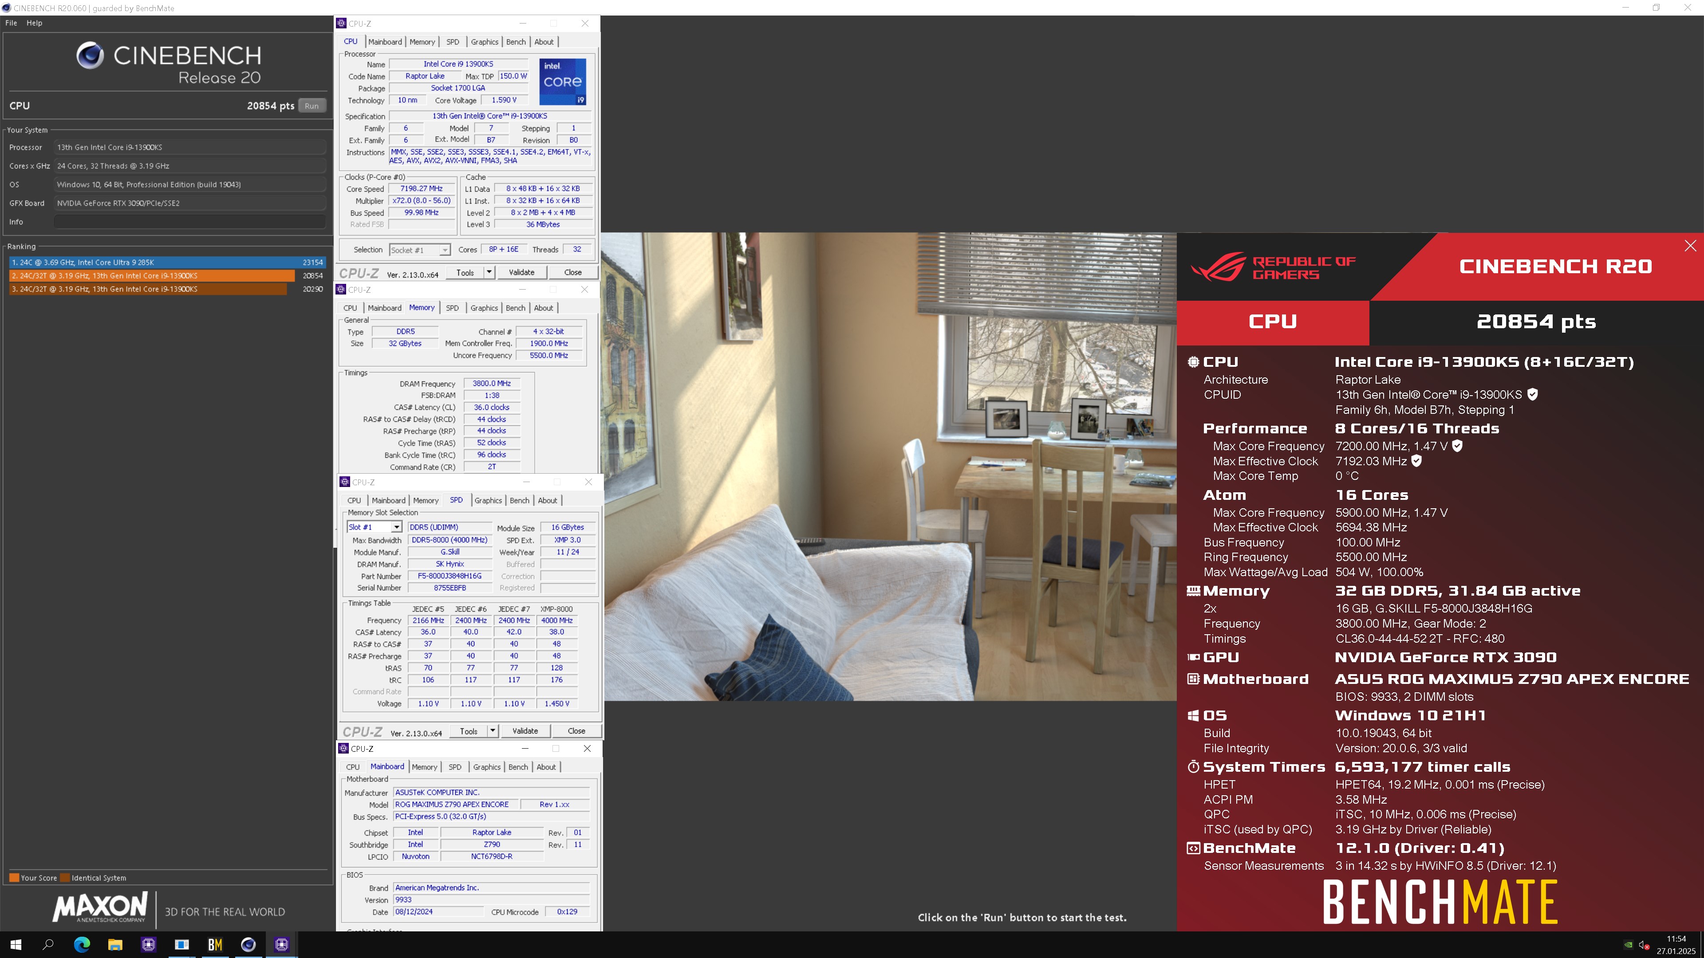Click the BenchMate Memory section icon
The width and height of the screenshot is (1704, 958).
[x=1193, y=590]
